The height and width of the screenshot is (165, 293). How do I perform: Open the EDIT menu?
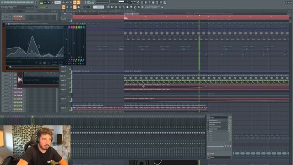click(x=5, y=2)
